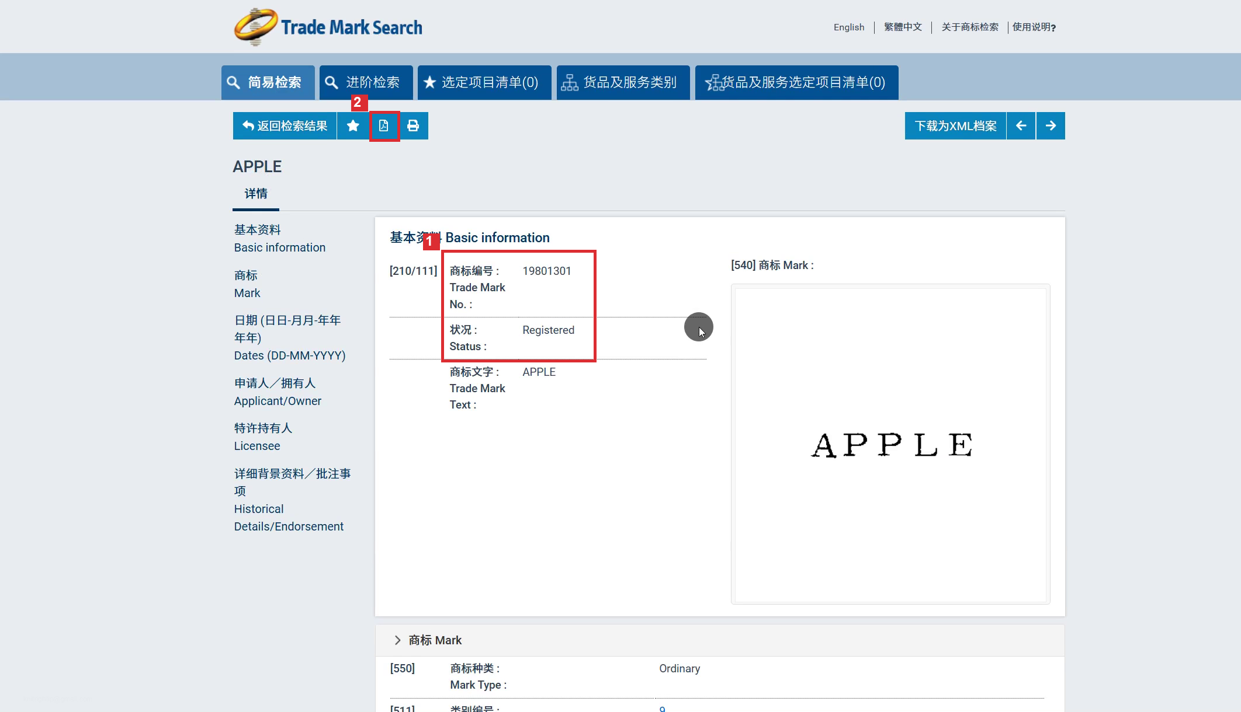Click 返回检索结果 back to results button

pyautogui.click(x=285, y=125)
